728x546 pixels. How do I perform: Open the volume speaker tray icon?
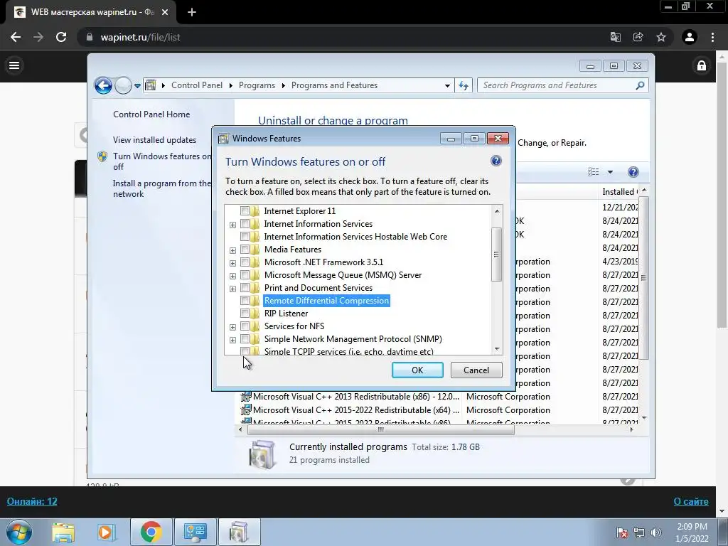(656, 532)
